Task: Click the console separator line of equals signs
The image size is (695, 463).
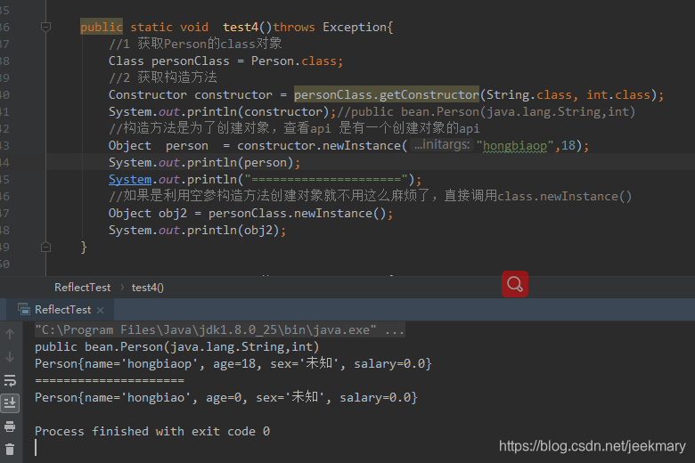Action: pyautogui.click(x=110, y=380)
